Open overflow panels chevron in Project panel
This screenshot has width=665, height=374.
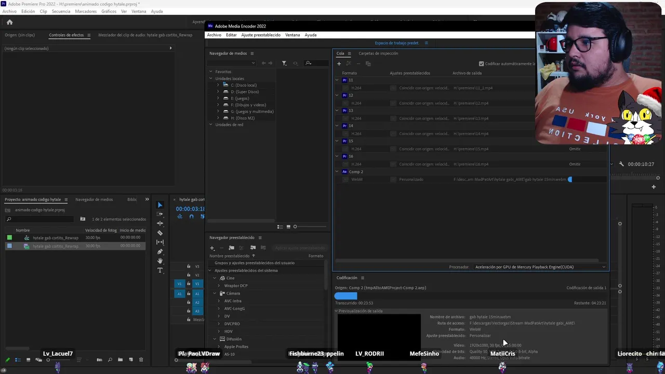(147, 199)
